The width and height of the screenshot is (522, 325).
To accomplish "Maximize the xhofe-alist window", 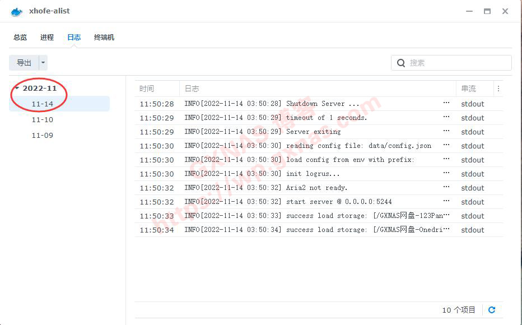I will (x=487, y=11).
